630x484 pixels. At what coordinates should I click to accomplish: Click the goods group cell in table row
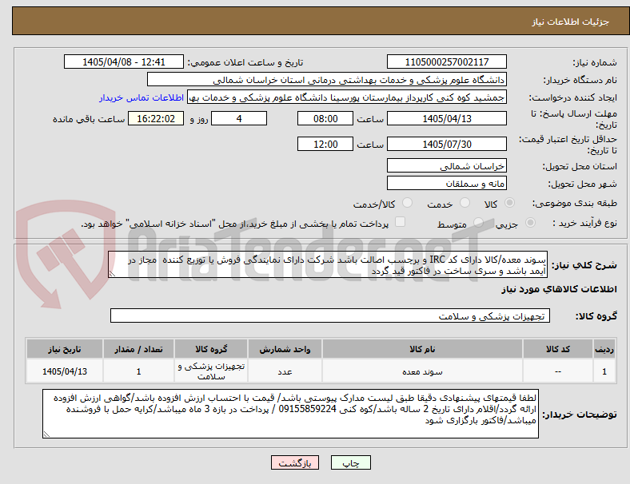(x=211, y=371)
